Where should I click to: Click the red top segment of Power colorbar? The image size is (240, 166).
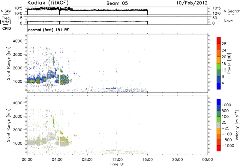pyautogui.click(x=219, y=40)
